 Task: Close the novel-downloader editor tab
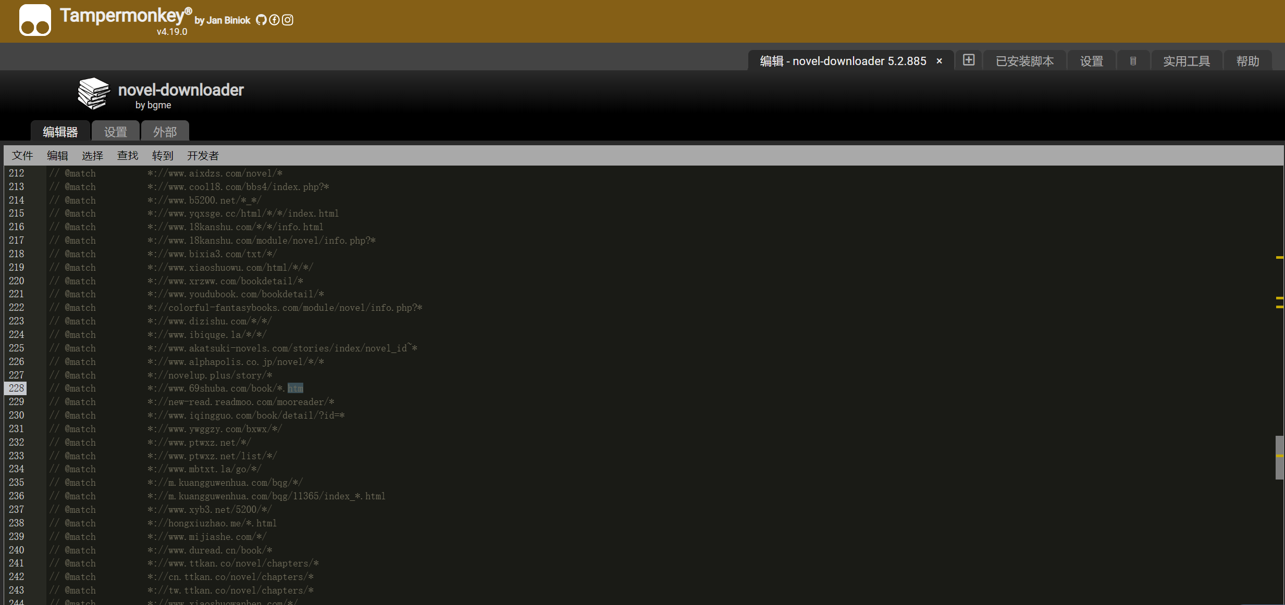click(x=938, y=61)
